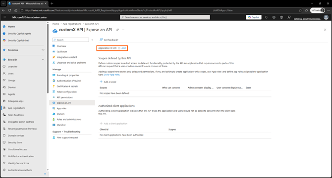This screenshot has width=332, height=178.
Task: Open Security Copilot agents
Action: [x=19, y=34]
